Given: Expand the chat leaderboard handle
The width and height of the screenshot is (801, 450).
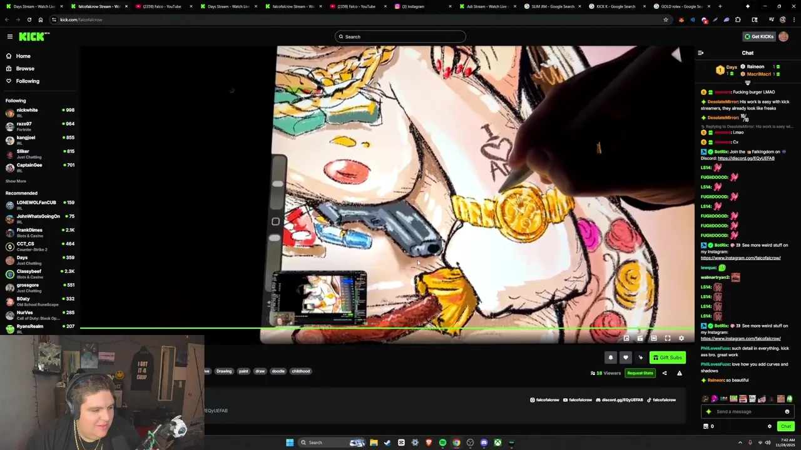Looking at the screenshot, I should pyautogui.click(x=748, y=82).
